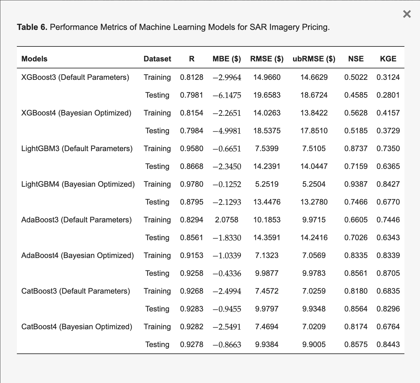Click the RMSE ($) column header
Image resolution: width=420 pixels, height=383 pixels.
(267, 59)
